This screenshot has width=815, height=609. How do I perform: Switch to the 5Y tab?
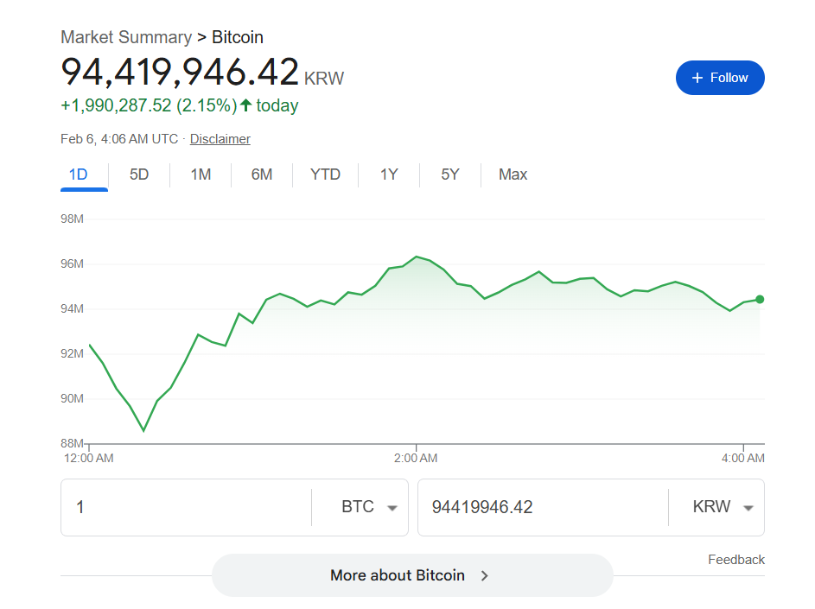point(450,174)
